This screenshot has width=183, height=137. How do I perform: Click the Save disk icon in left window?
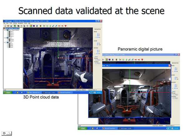(11, 26)
